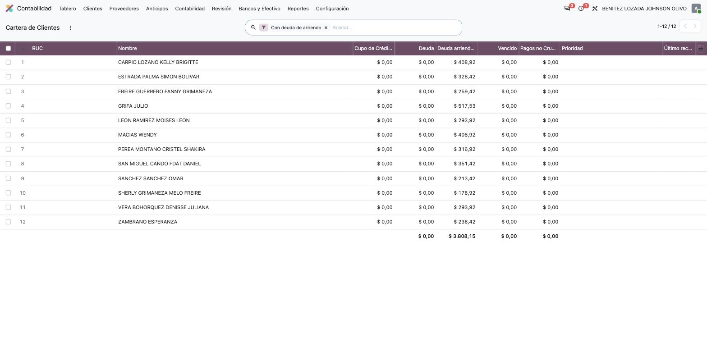Click the 1-12 / 12 pager counter

click(667, 26)
